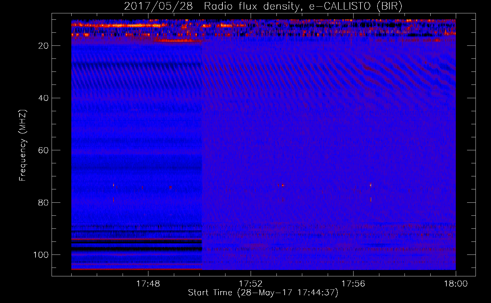Click the 17:56 time tick label
The height and width of the screenshot is (303, 491).
pyautogui.click(x=353, y=284)
